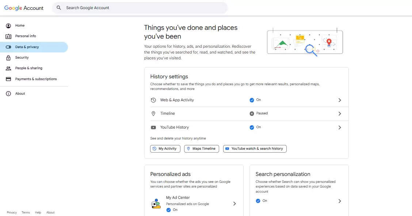Click the Google Account logo
The image size is (412, 216).
click(24, 8)
